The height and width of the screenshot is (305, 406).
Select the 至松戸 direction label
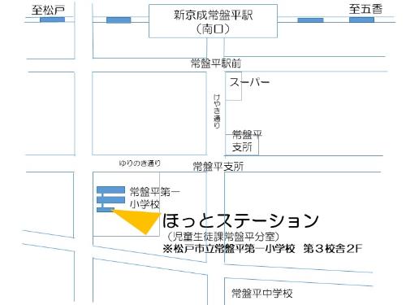pos(48,10)
